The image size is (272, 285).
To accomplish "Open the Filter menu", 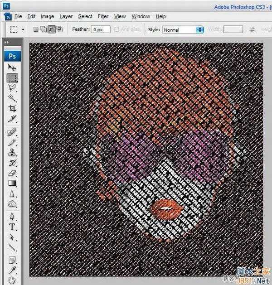I will 103,16.
